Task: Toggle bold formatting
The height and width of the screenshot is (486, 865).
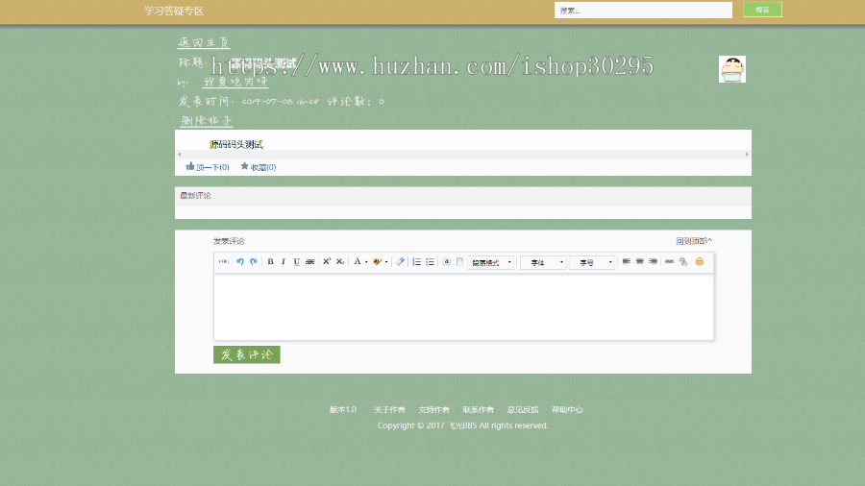Action: tap(270, 262)
